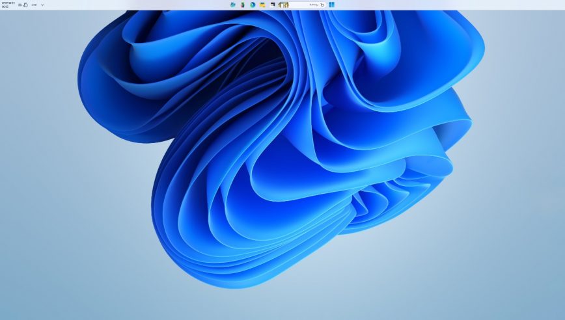The image size is (565, 320).
Task: Open the ENG input language switcher
Action: coord(34,5)
